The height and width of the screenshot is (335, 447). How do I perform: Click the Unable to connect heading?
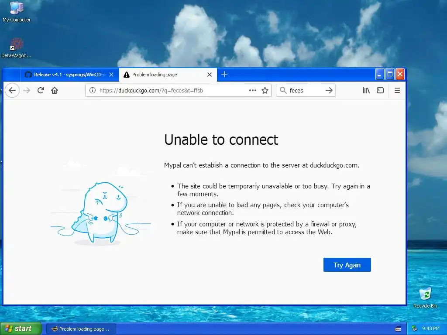pos(221,140)
